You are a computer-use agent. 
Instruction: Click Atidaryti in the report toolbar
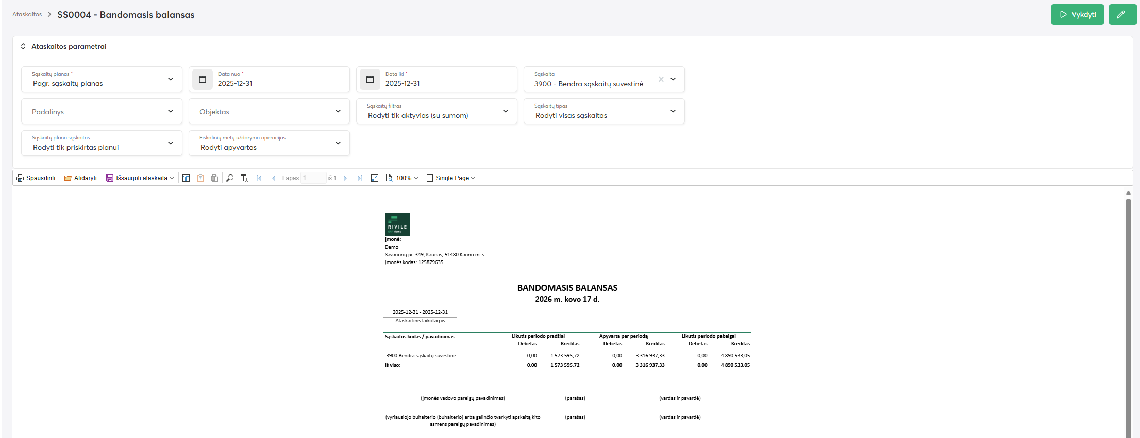[x=80, y=178]
